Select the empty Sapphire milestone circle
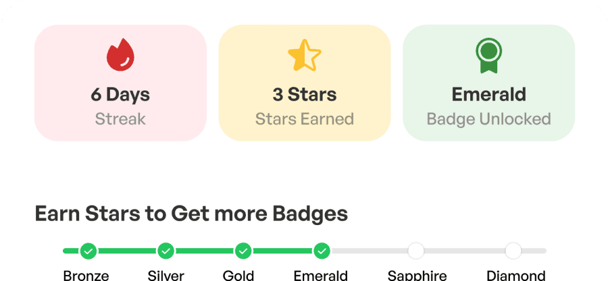The height and width of the screenshot is (281, 608). click(x=416, y=251)
